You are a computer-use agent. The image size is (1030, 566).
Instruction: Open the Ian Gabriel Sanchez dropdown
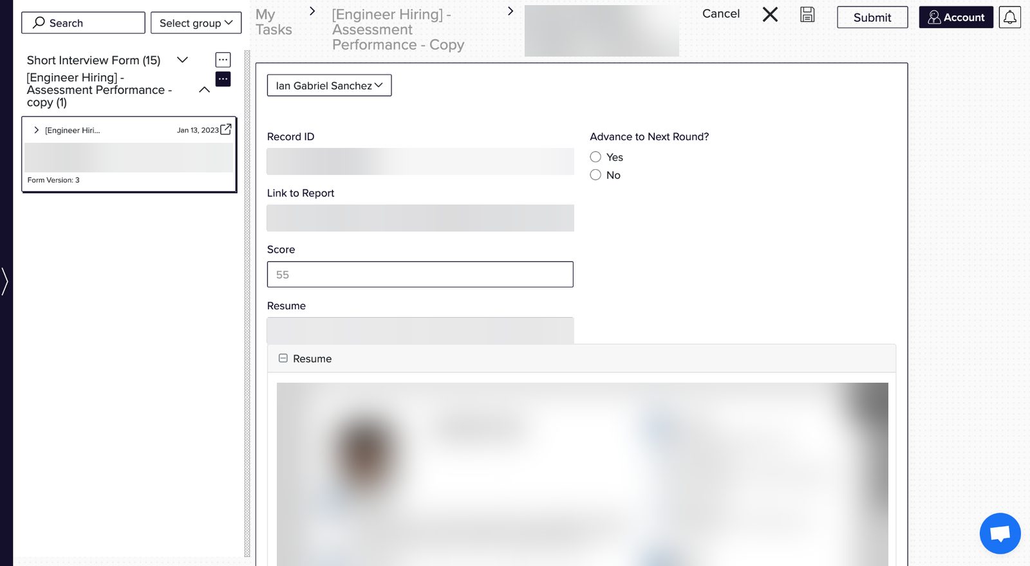(x=329, y=86)
